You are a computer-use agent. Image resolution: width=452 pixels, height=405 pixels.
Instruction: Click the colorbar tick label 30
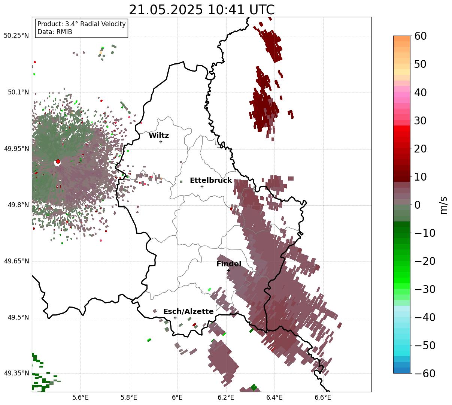click(421, 121)
